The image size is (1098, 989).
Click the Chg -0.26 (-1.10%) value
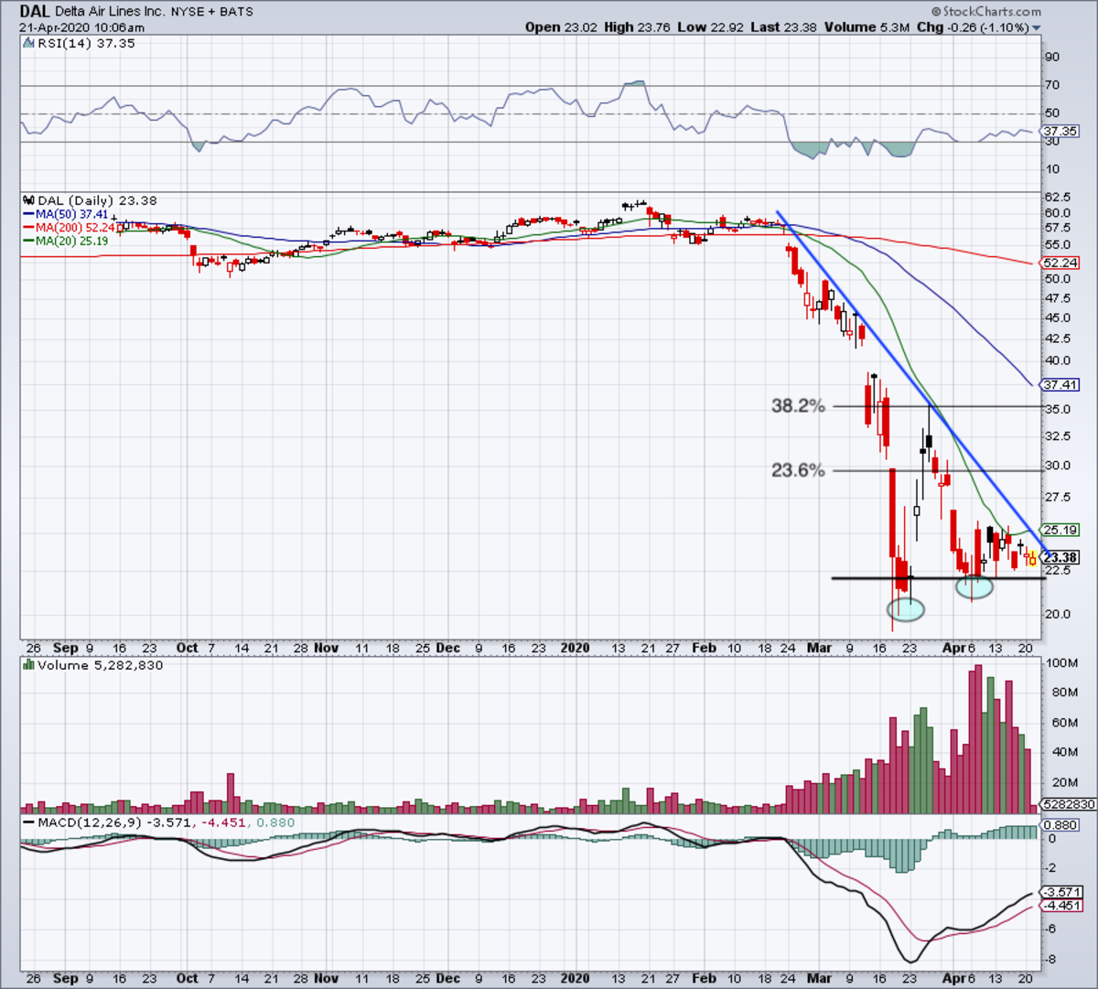pos(973,27)
